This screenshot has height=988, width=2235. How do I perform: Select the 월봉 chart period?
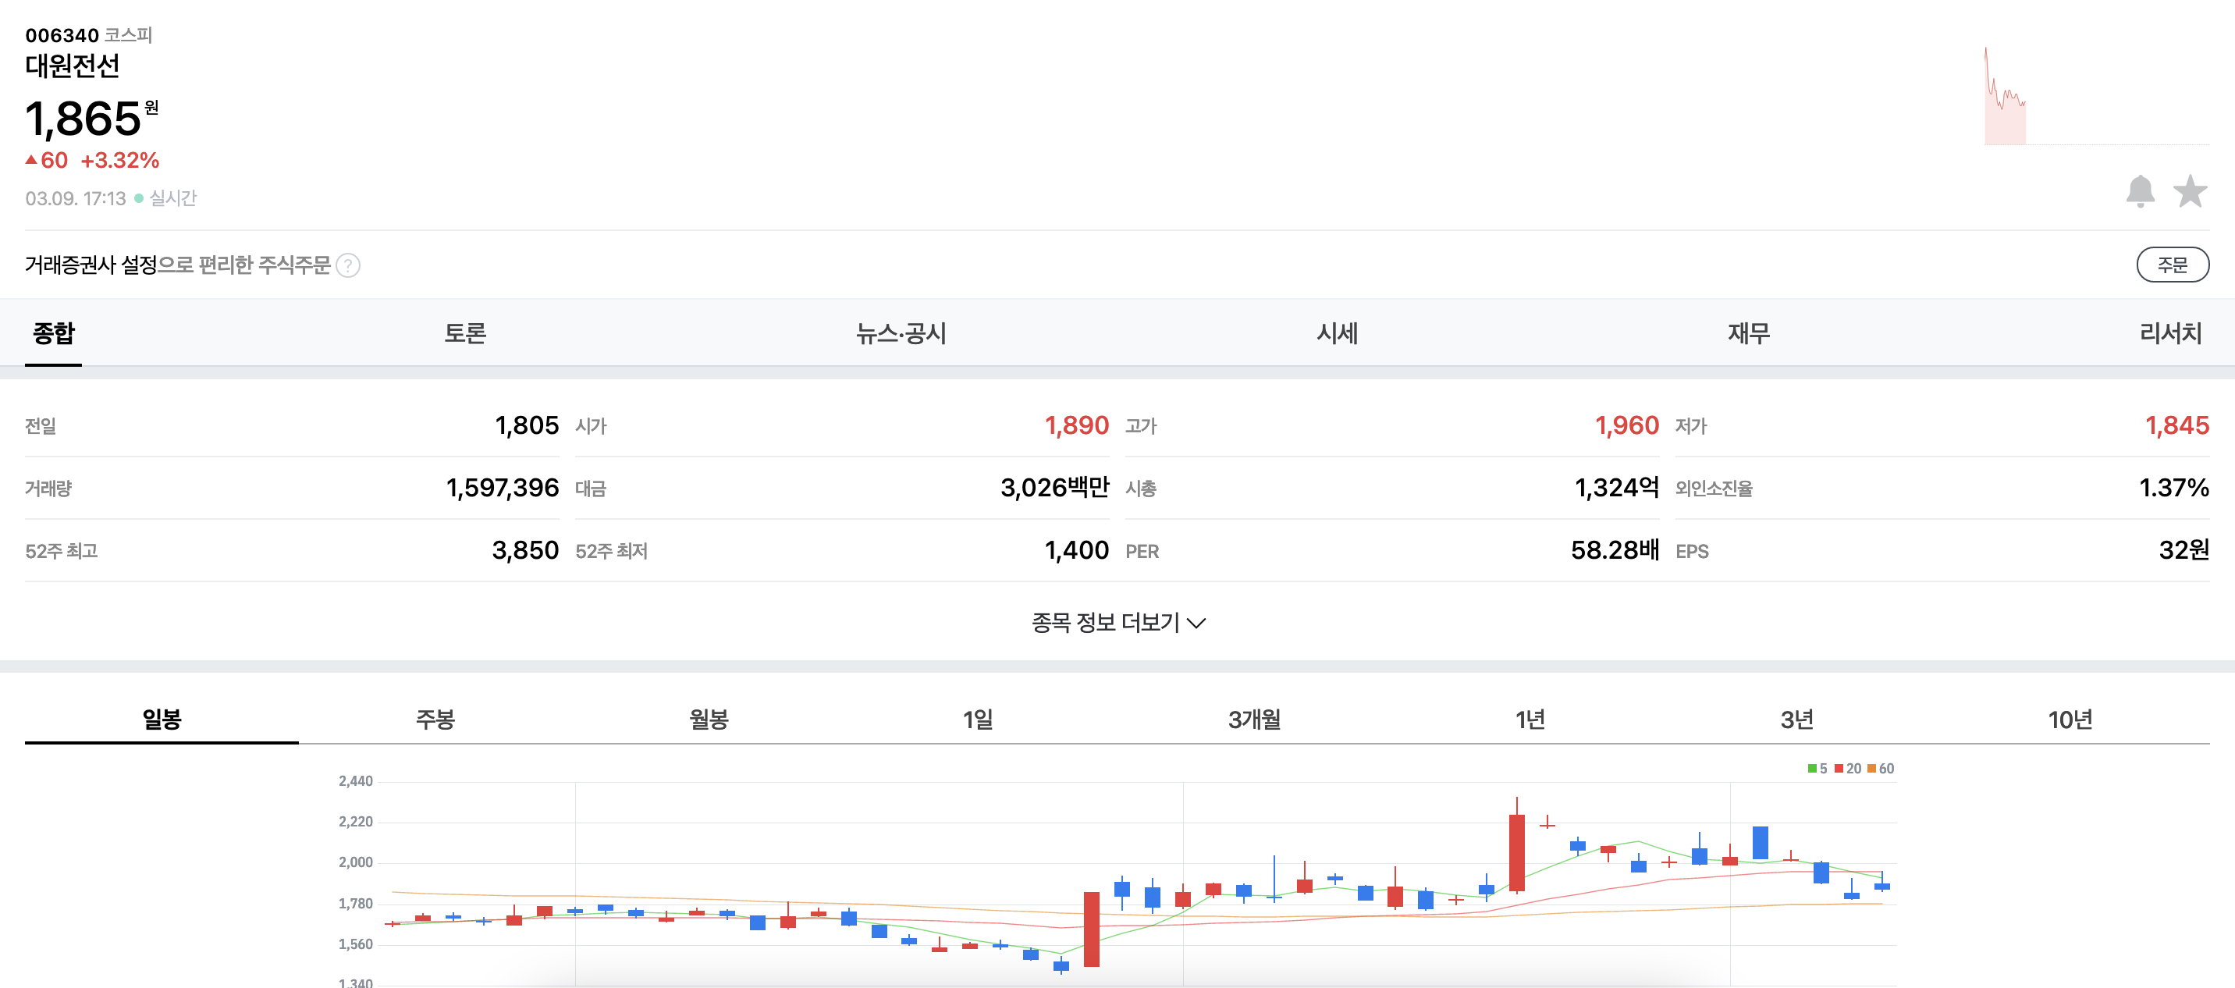(709, 719)
